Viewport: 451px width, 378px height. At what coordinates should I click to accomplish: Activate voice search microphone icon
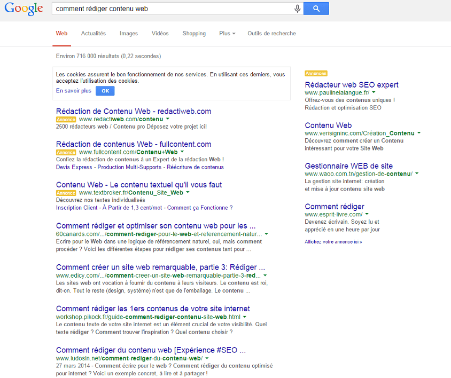(x=298, y=9)
